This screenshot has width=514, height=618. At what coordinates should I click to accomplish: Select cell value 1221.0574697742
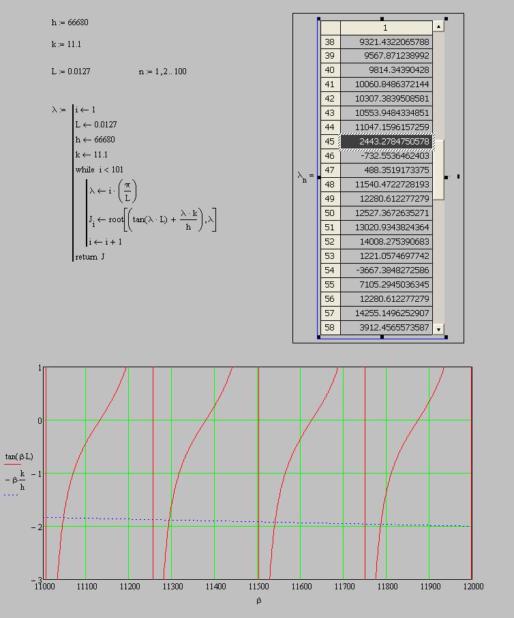387,256
